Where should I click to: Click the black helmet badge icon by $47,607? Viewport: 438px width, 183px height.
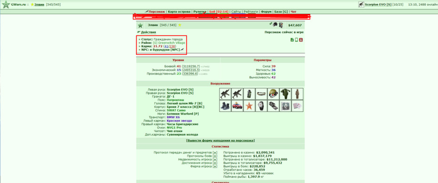tap(275, 25)
